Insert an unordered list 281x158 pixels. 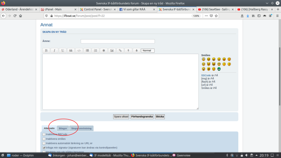(x=87, y=50)
